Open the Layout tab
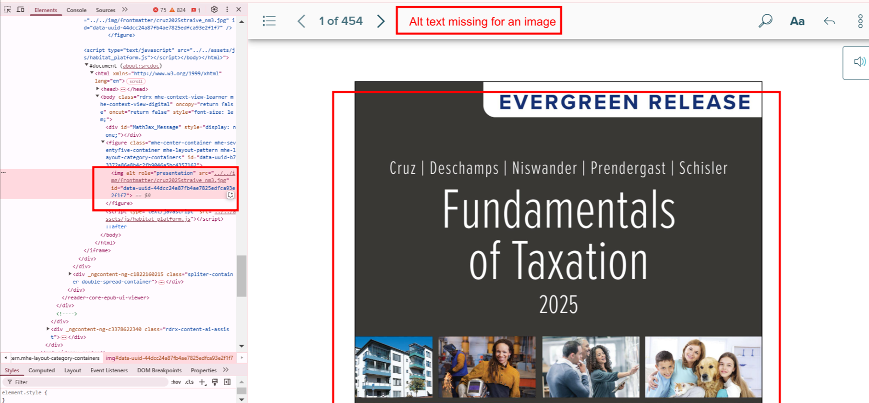Image resolution: width=869 pixels, height=403 pixels. coord(72,370)
